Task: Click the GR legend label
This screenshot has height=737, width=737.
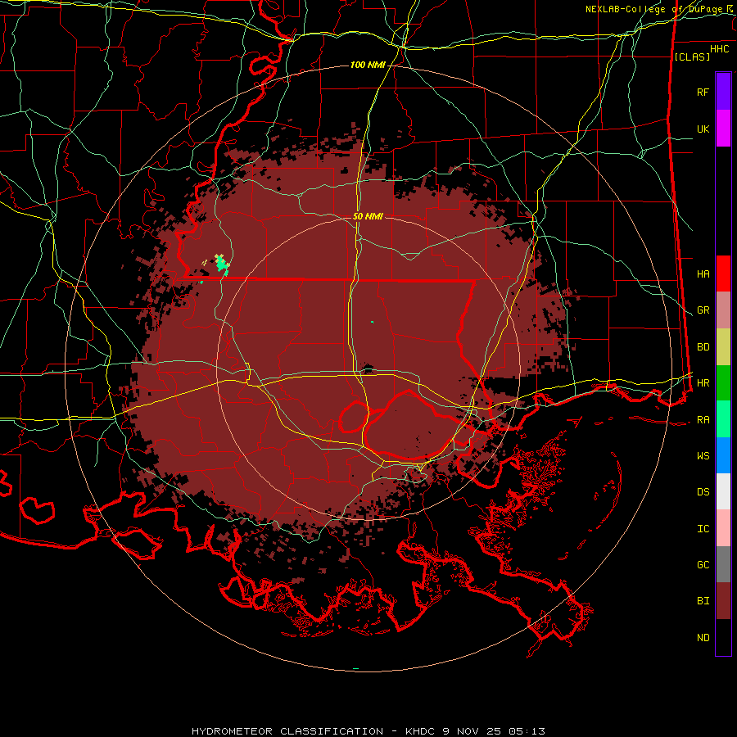Action: coord(703,310)
